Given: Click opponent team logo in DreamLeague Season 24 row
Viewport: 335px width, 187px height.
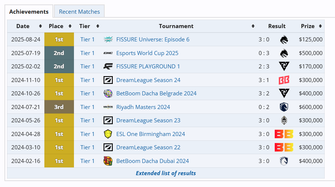Looking at the screenshot, I should pyautogui.click(x=284, y=80).
